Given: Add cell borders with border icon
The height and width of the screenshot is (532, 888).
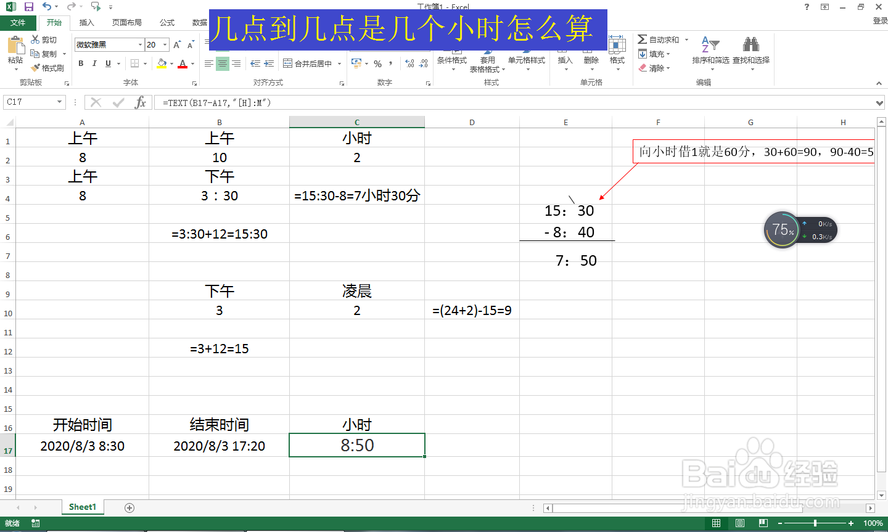Looking at the screenshot, I should pyautogui.click(x=135, y=63).
